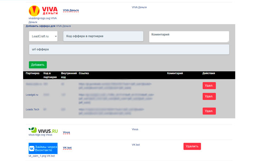Click the VIVUS.RU logo image
Screen dimensions: 258x161
point(43,130)
